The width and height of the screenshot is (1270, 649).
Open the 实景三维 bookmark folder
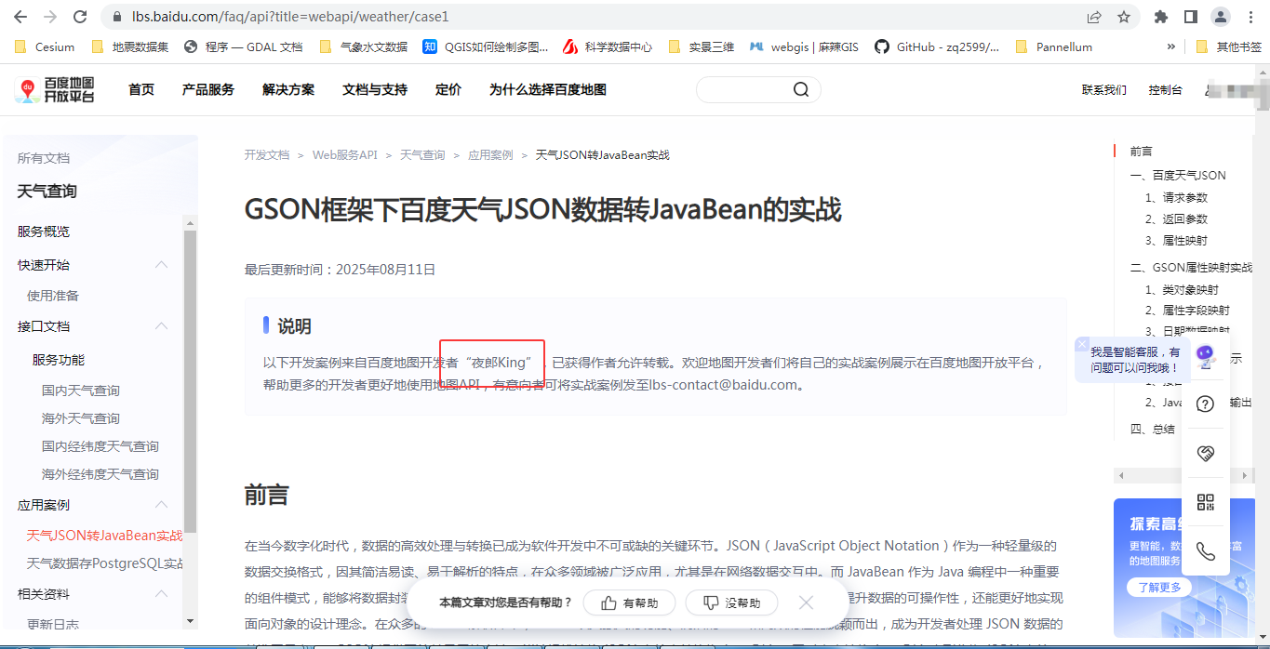702,46
